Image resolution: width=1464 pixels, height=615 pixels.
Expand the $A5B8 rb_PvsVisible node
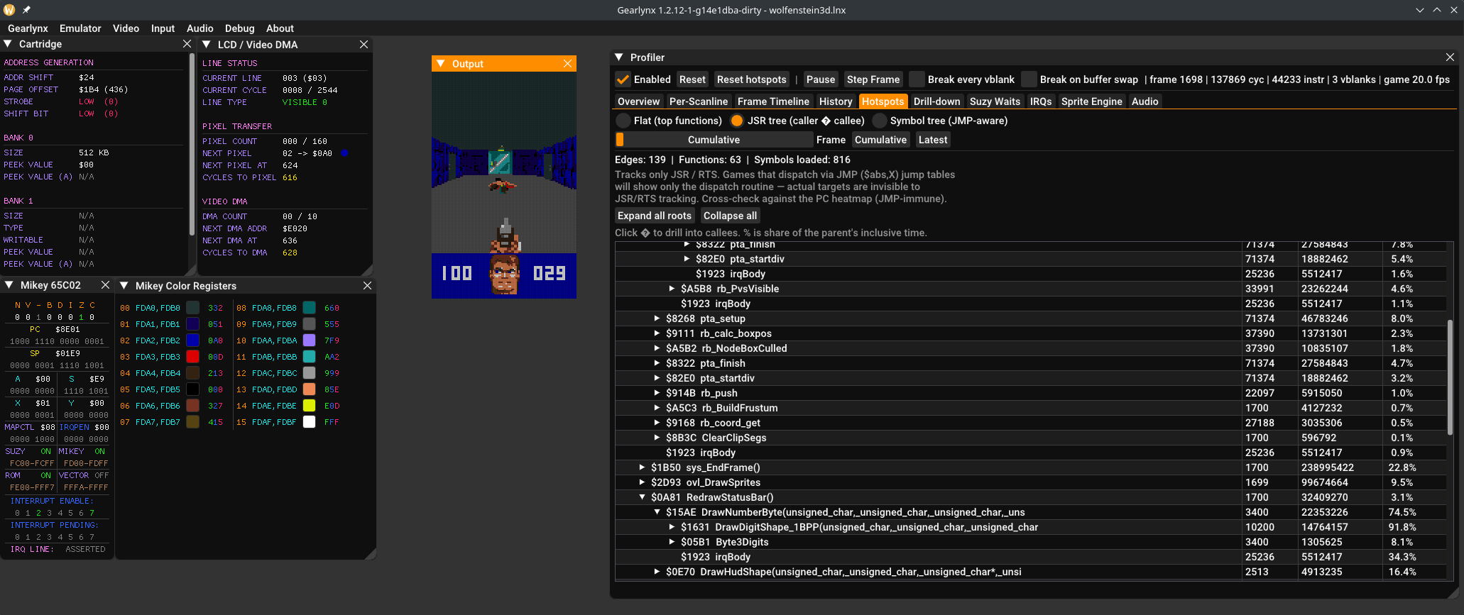click(x=672, y=289)
